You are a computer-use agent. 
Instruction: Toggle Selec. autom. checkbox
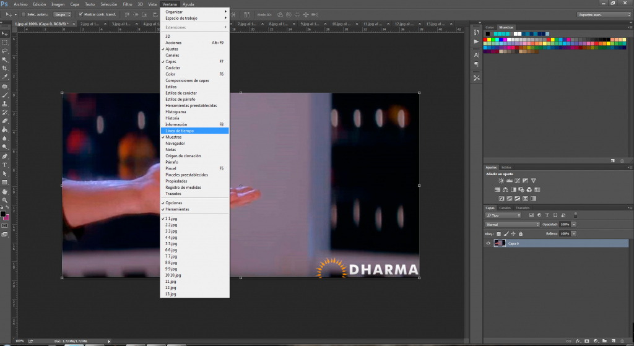coord(24,15)
